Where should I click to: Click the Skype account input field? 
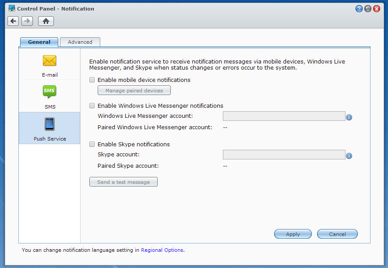[284, 155]
